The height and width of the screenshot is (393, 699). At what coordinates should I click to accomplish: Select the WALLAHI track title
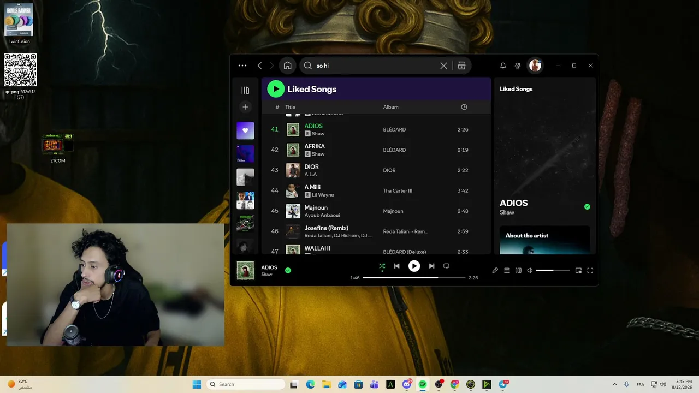317,248
